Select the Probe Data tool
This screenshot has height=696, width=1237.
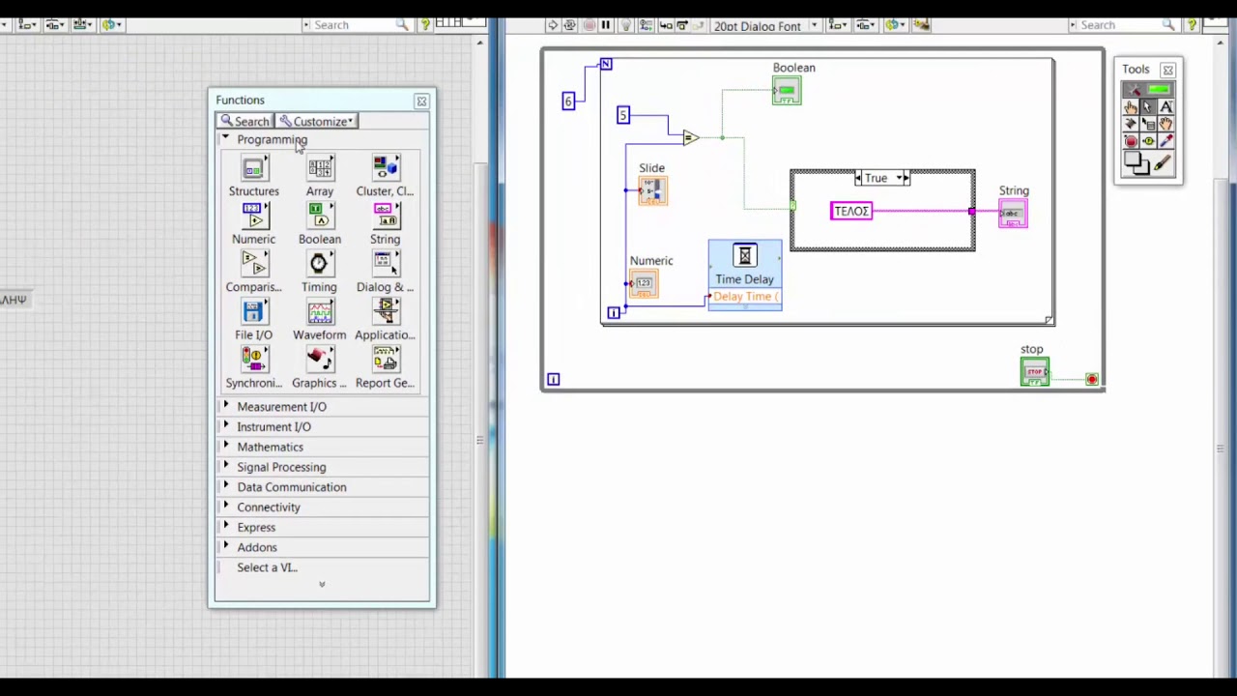1148,141
